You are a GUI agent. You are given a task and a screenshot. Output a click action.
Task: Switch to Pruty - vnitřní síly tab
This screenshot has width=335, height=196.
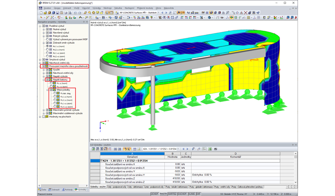click(222, 187)
